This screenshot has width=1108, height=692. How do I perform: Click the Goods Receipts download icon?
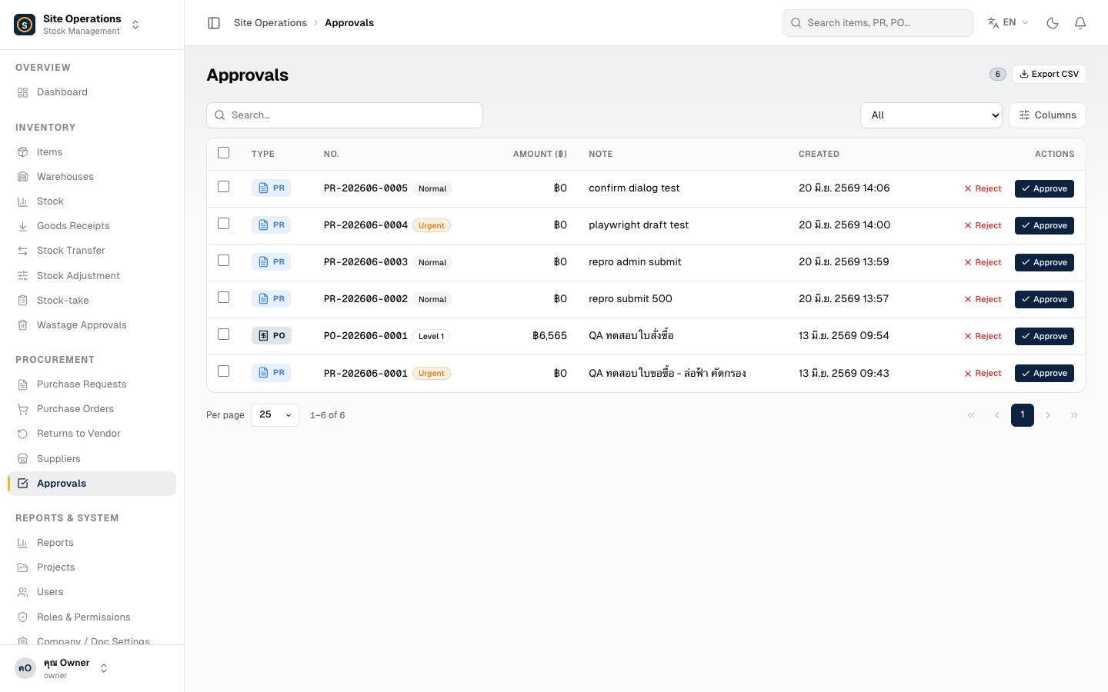click(x=23, y=226)
